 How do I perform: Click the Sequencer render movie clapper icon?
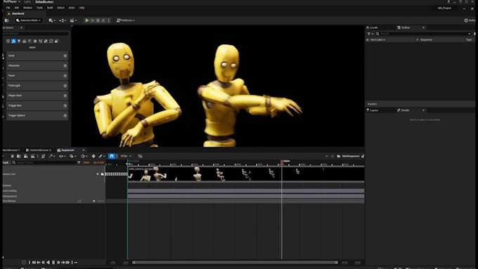tap(32, 157)
